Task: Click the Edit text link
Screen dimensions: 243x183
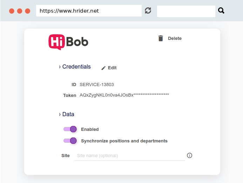Action: (x=112, y=68)
